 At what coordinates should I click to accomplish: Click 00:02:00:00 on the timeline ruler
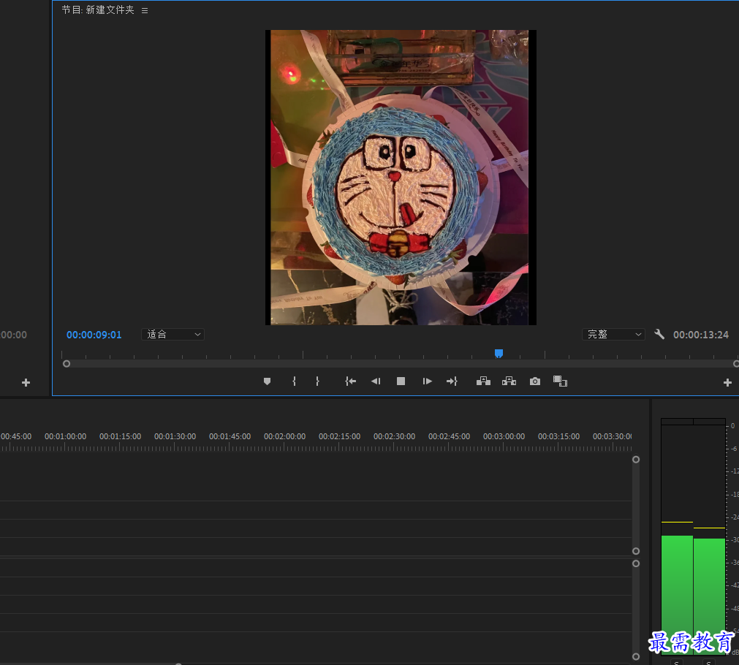coord(284,436)
